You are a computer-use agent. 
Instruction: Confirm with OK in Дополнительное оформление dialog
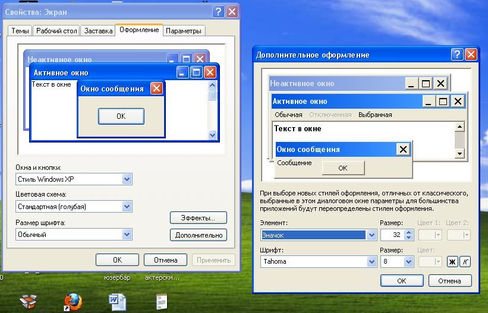pyautogui.click(x=402, y=281)
